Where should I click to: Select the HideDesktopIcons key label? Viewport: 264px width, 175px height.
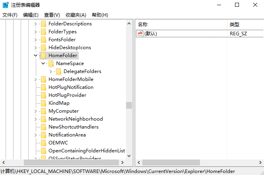pos(70,47)
